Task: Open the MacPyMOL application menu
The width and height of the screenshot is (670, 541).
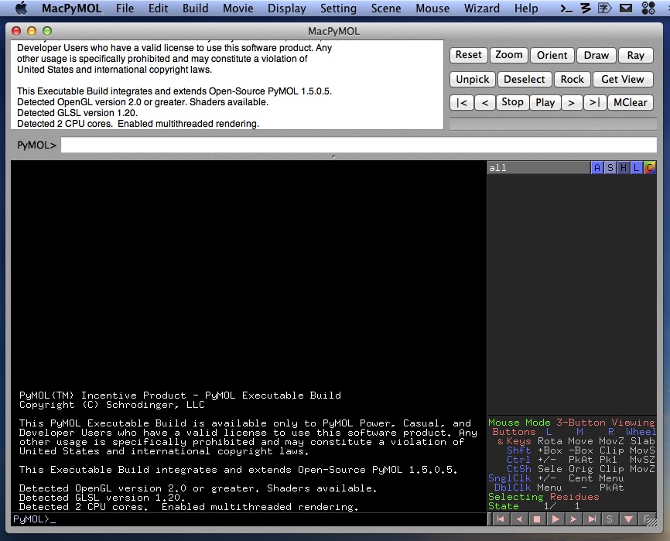Action: coord(71,8)
